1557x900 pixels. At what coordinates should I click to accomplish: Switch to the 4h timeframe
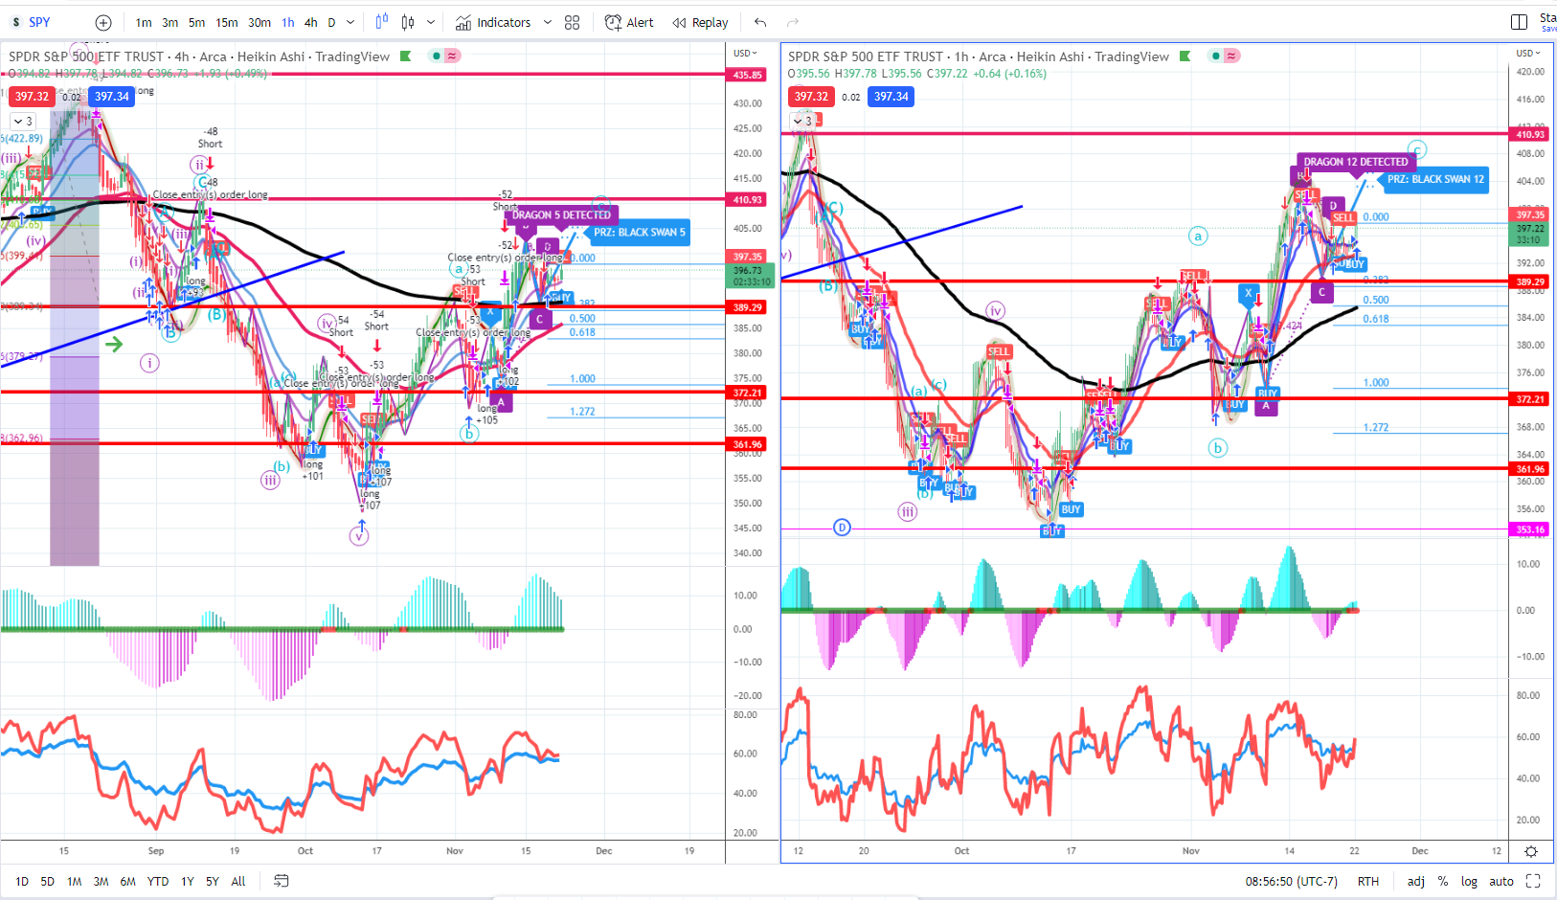(x=310, y=22)
